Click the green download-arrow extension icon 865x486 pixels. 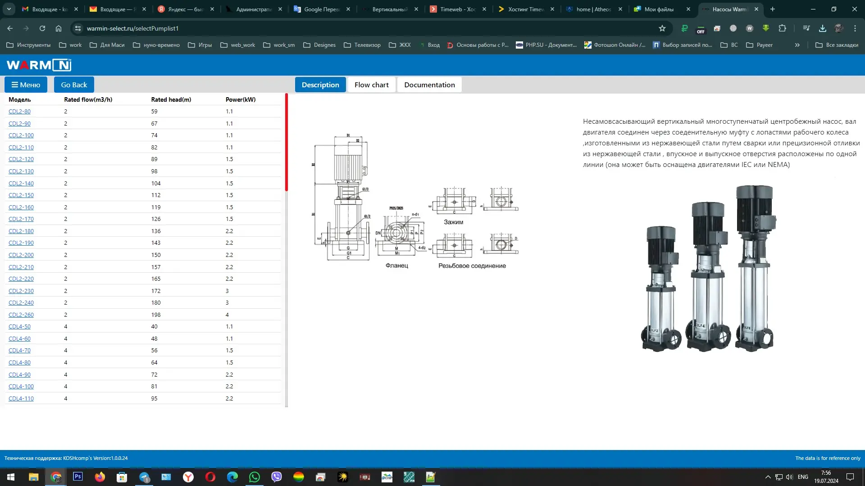(x=766, y=28)
